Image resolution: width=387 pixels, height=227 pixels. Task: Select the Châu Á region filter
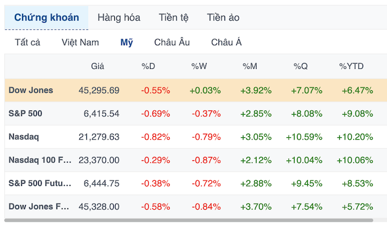pos(226,42)
